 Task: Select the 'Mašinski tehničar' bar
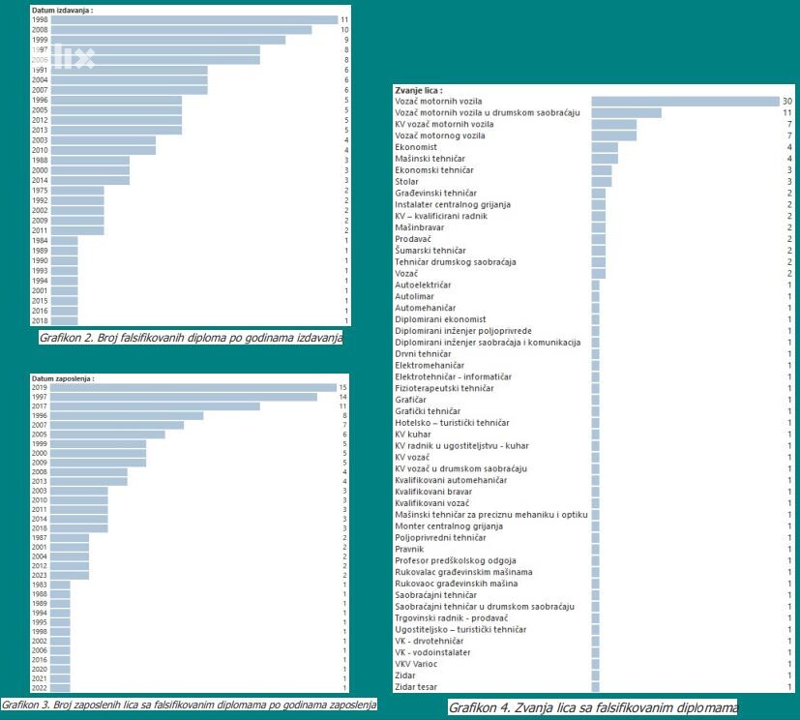point(605,159)
